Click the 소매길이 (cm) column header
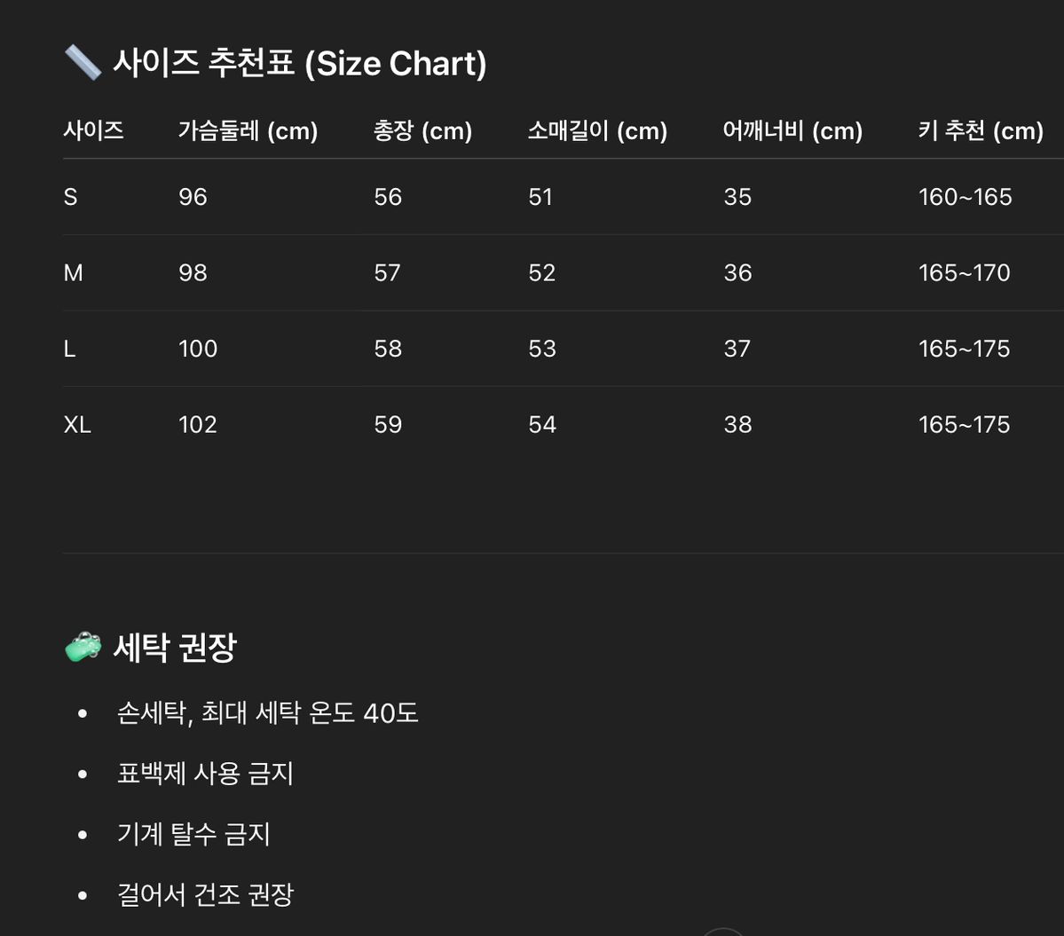1064x936 pixels. (598, 130)
